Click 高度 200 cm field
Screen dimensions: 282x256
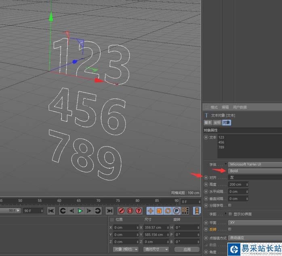click(236, 185)
